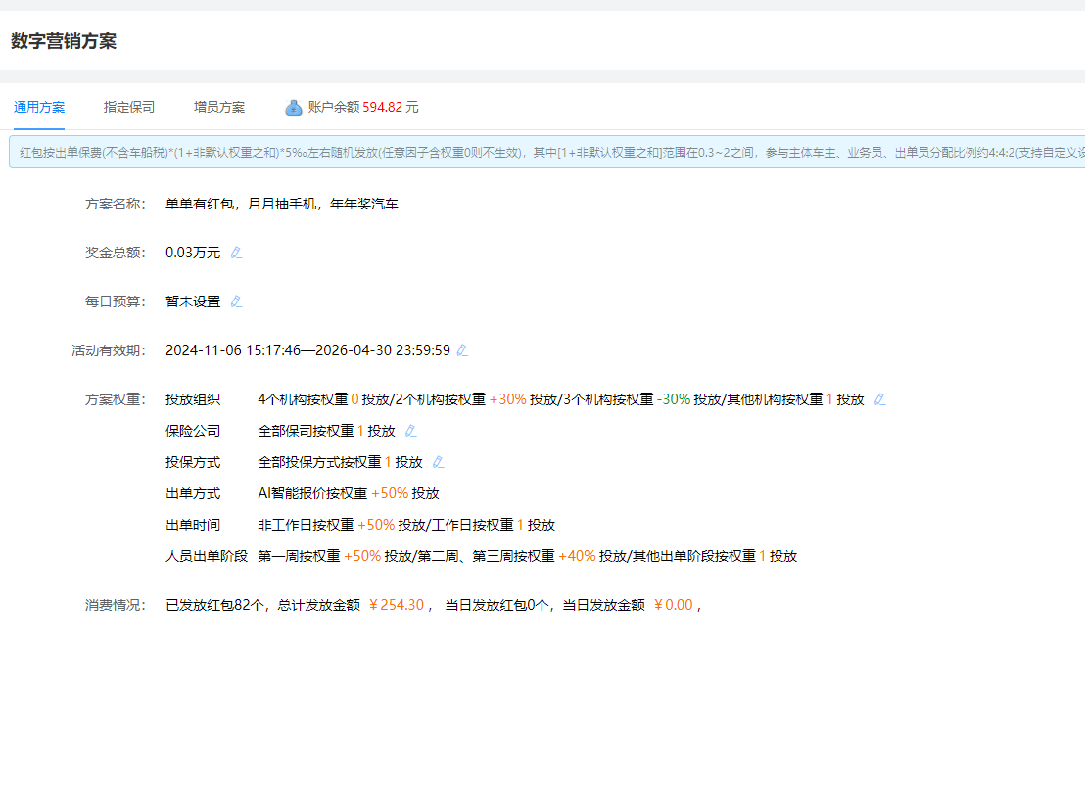The height and width of the screenshot is (788, 1085).
Task: Click the 暂未设置 daily budget value
Action: 193,301
